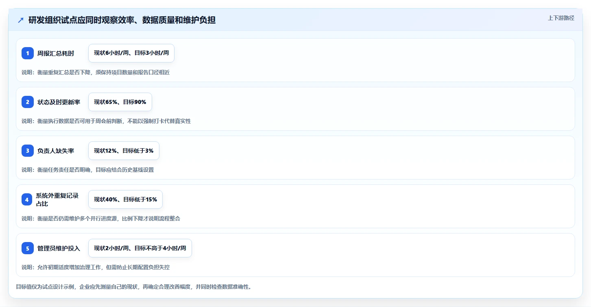Image resolution: width=591 pixels, height=307 pixels.
Task: Click the 现状12%、目标低于3% pill
Action: pyautogui.click(x=124, y=151)
